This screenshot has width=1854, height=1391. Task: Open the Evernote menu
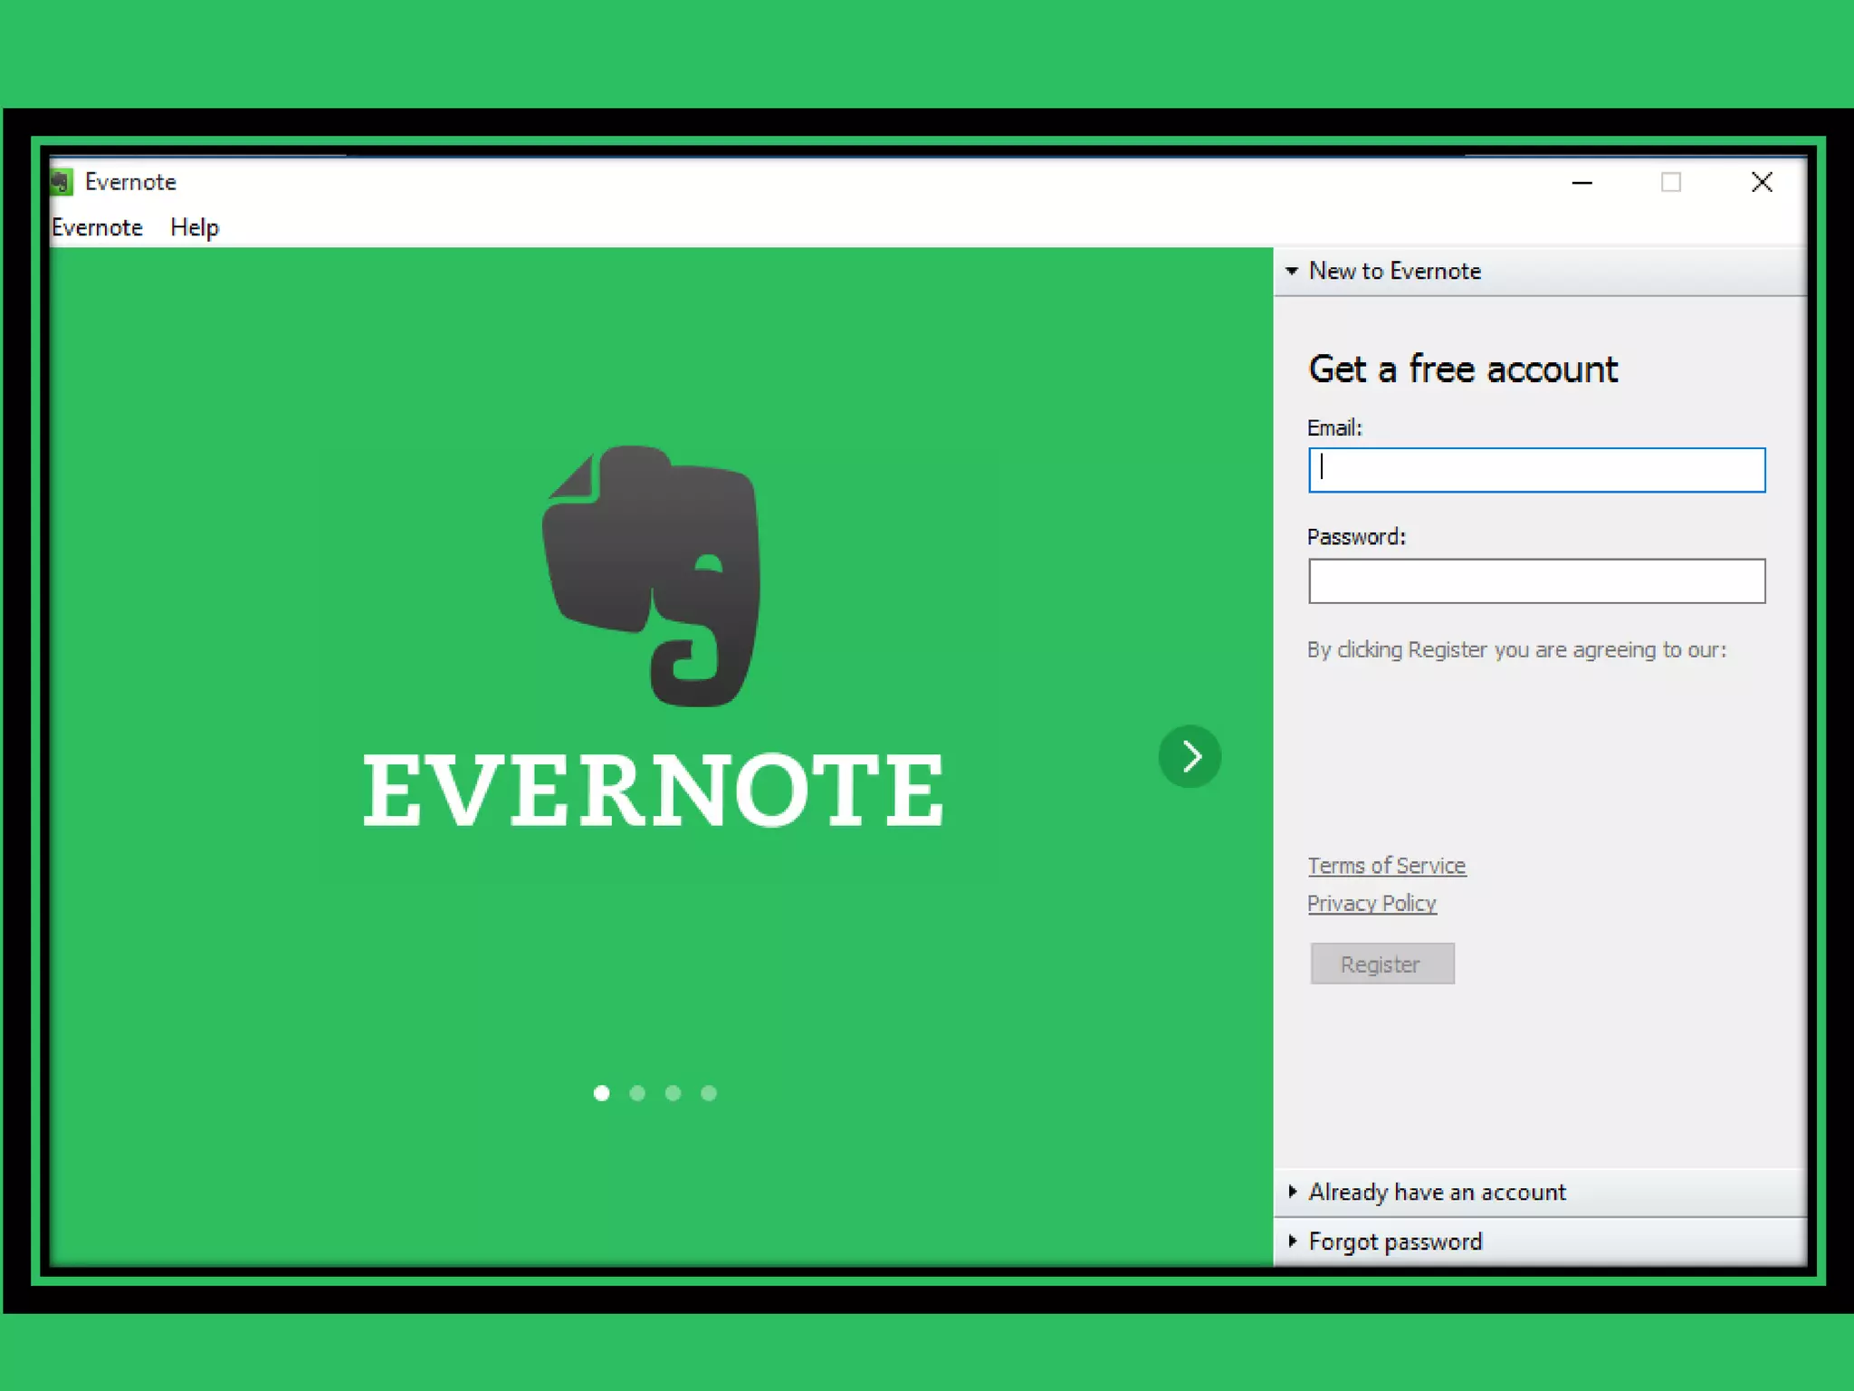pyautogui.click(x=97, y=227)
